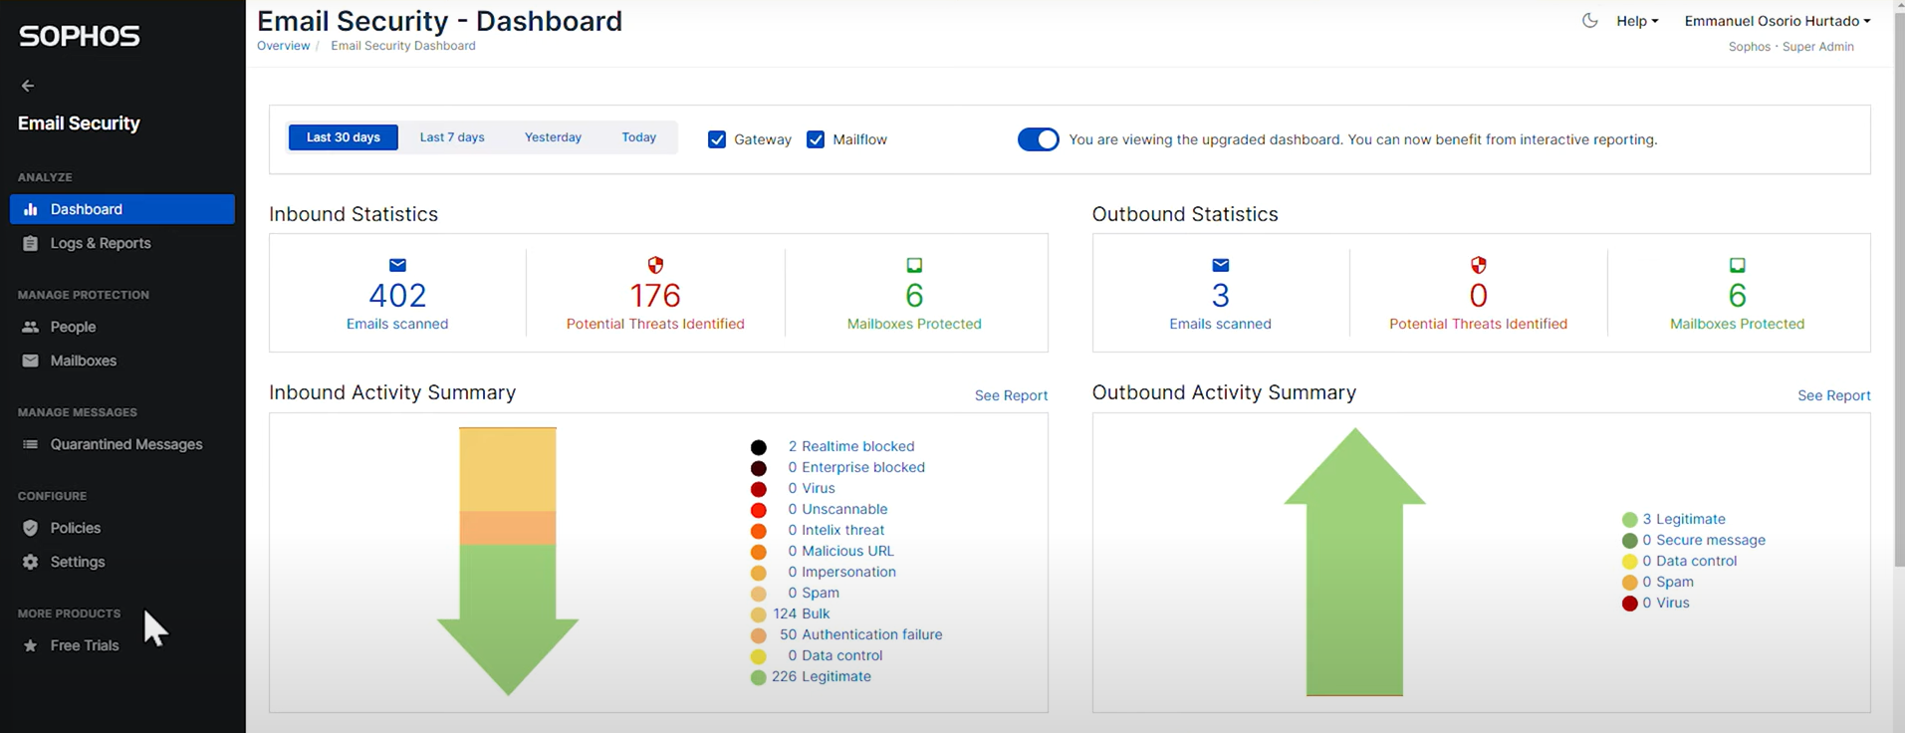Viewport: 1905px width, 733px height.
Task: Click outbound 3 Emails scanned value
Action: point(1221,296)
